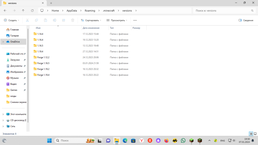This screenshot has height=145, width=258.
Task: Click the sidebar vertical scrollbar
Action: (x=28, y=76)
